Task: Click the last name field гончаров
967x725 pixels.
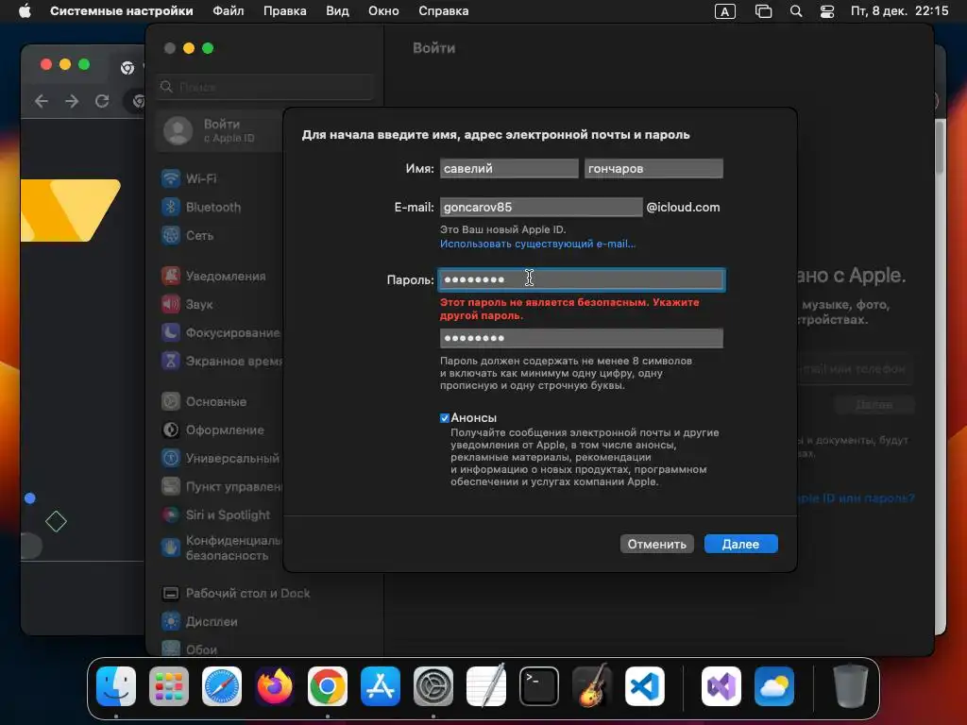Action: tap(653, 168)
